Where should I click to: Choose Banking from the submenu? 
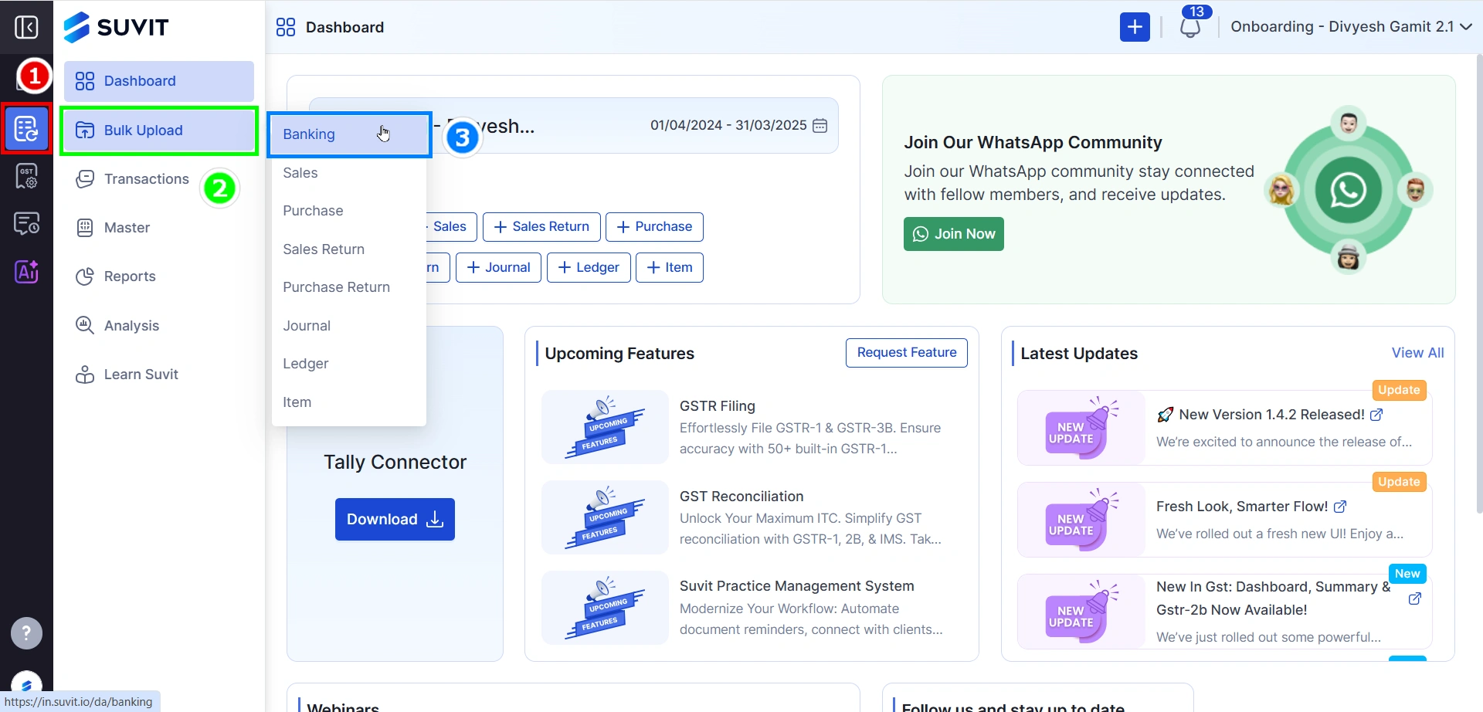pos(349,134)
